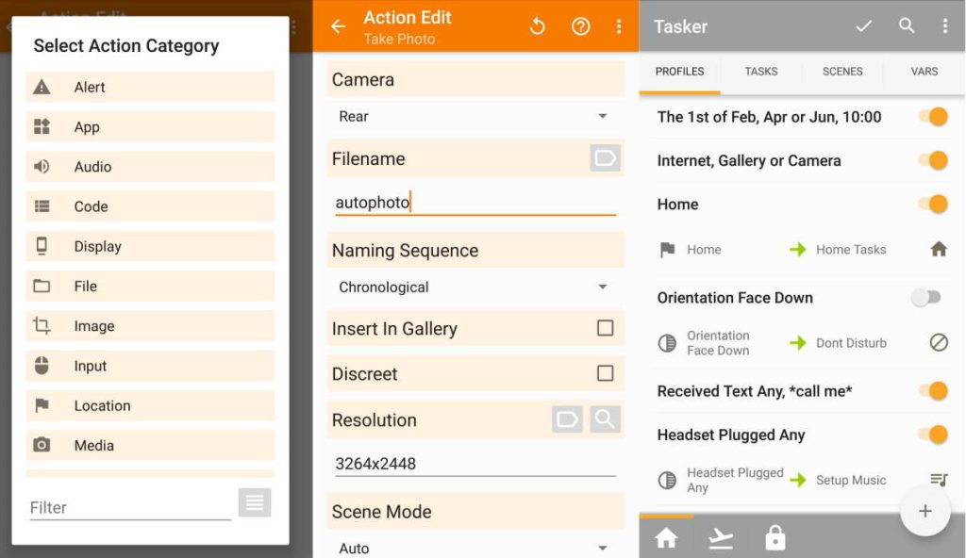Check the Discreet checkbox

pos(605,373)
